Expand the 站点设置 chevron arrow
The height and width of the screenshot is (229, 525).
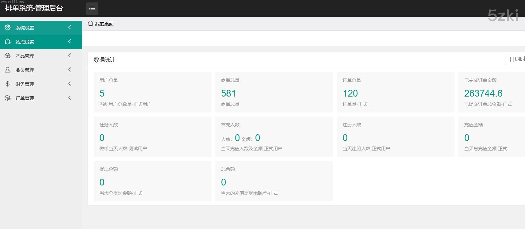69,41
